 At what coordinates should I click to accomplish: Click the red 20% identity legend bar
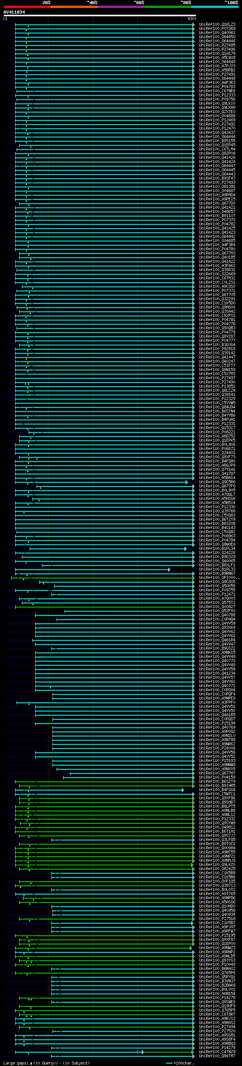click(x=27, y=7)
